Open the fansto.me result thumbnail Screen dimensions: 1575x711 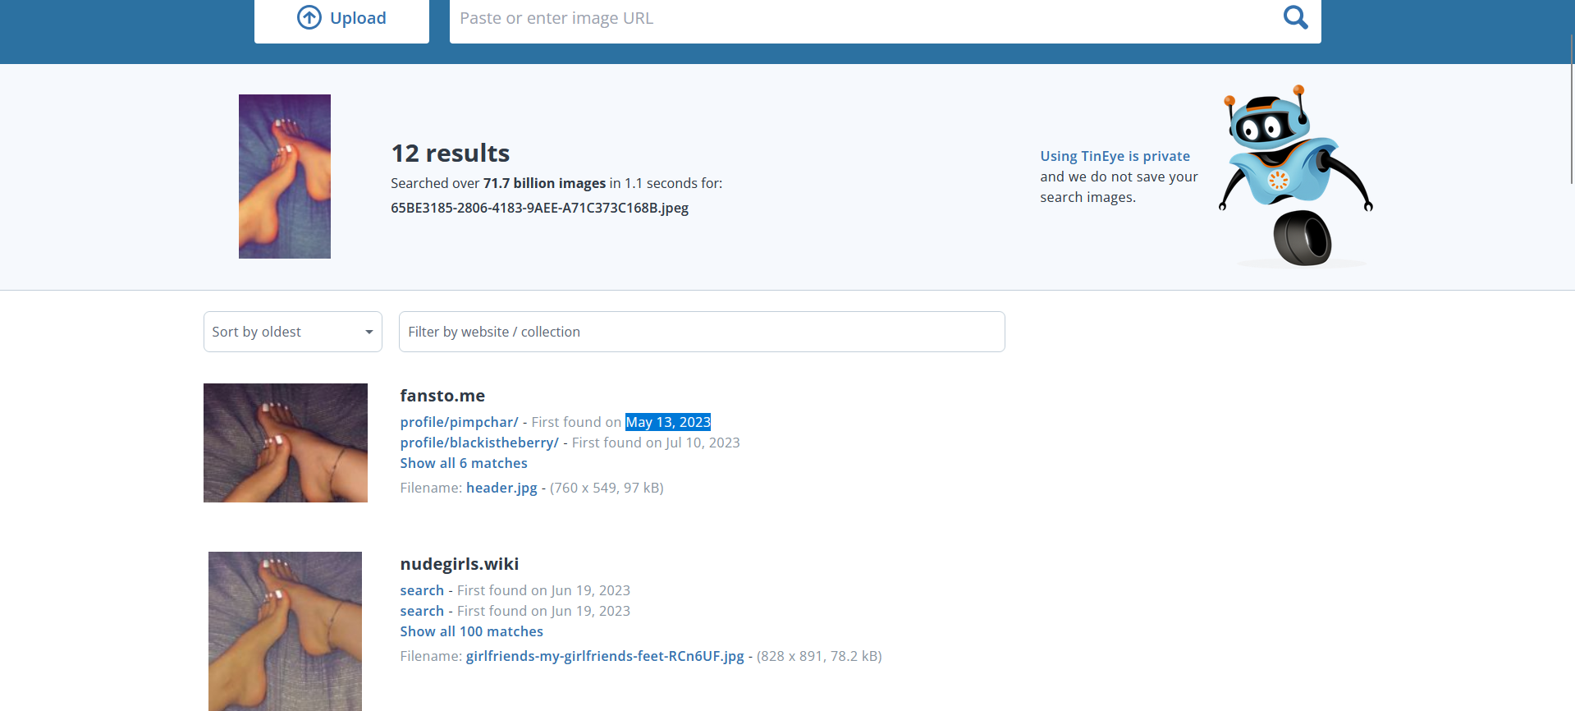(x=286, y=443)
